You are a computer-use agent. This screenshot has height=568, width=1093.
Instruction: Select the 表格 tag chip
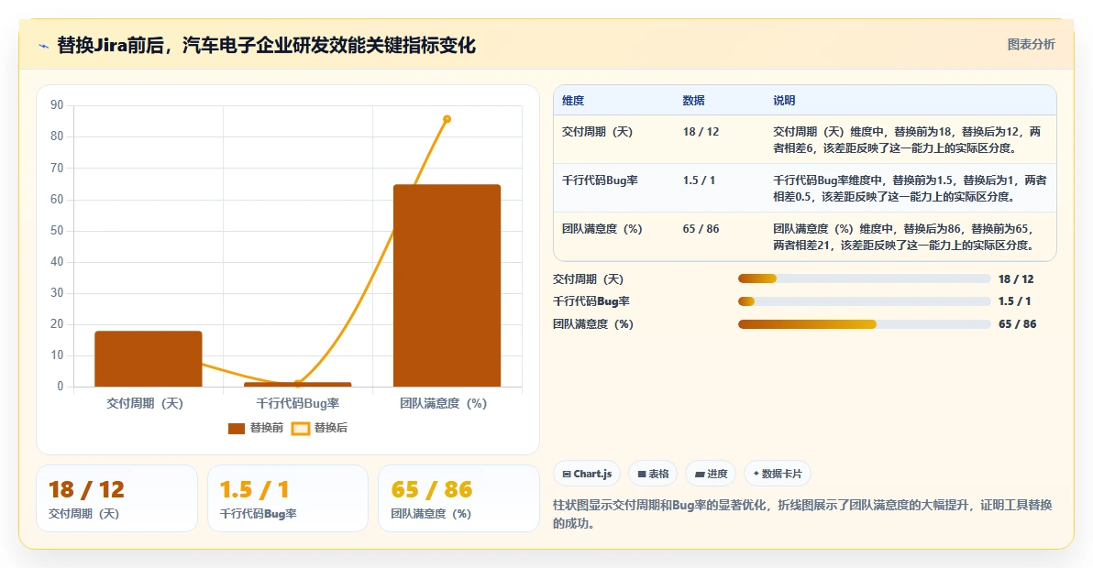[x=653, y=474]
